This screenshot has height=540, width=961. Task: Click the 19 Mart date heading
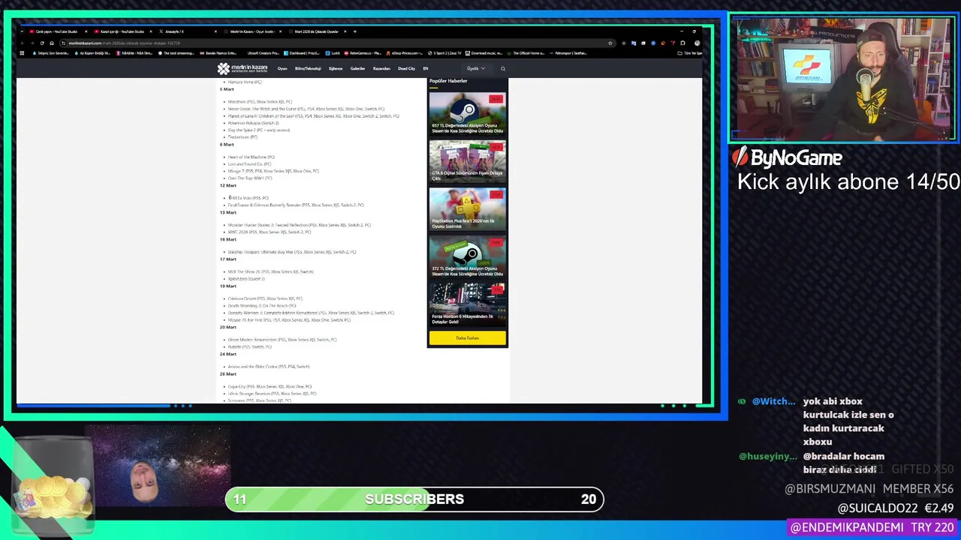click(x=227, y=286)
